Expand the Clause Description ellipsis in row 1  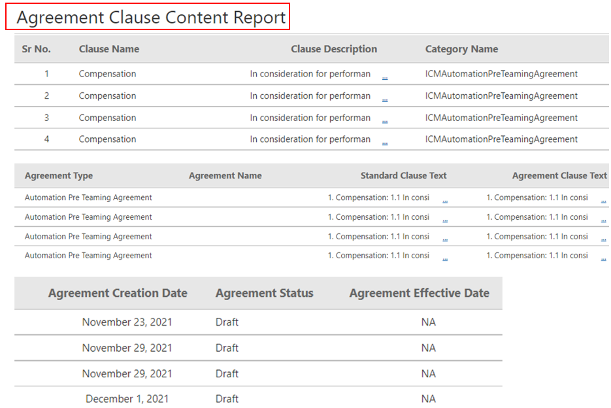(x=385, y=76)
